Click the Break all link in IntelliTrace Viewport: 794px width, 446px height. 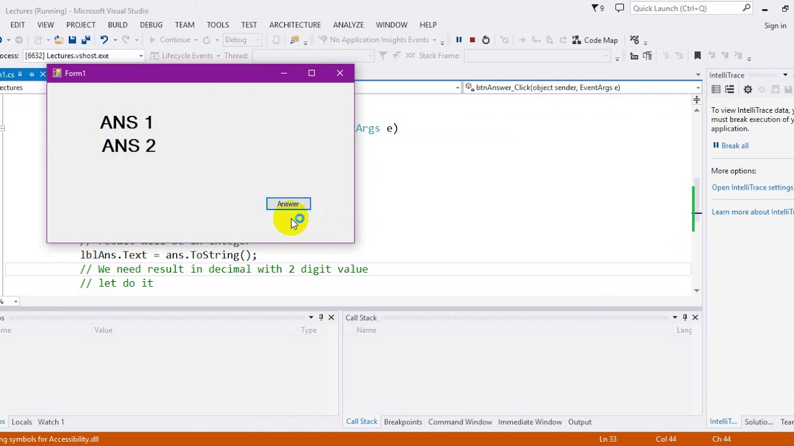731,146
